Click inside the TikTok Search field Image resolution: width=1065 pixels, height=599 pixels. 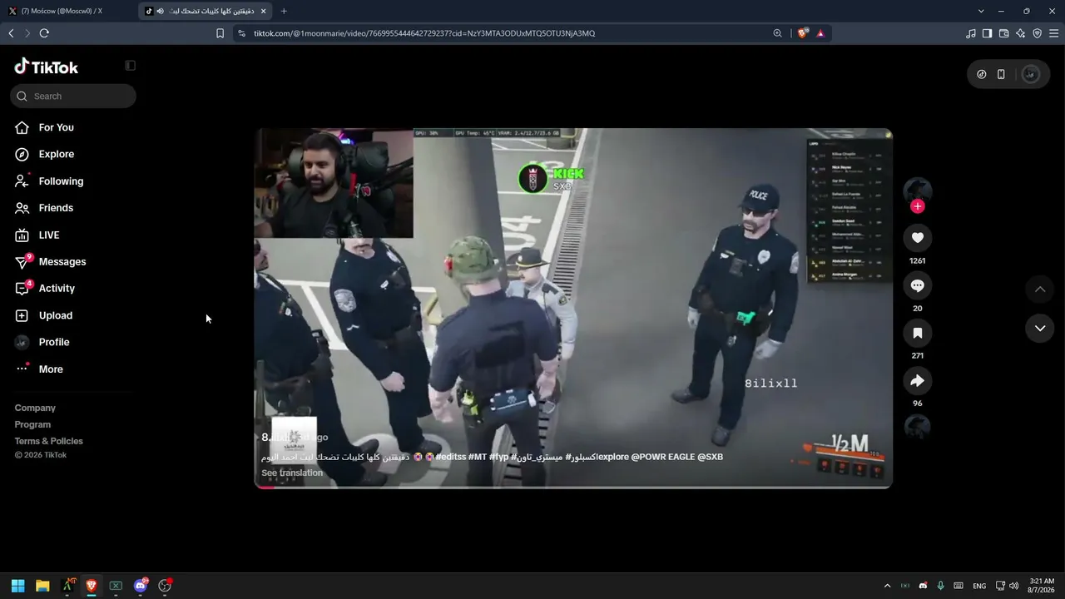(73, 96)
